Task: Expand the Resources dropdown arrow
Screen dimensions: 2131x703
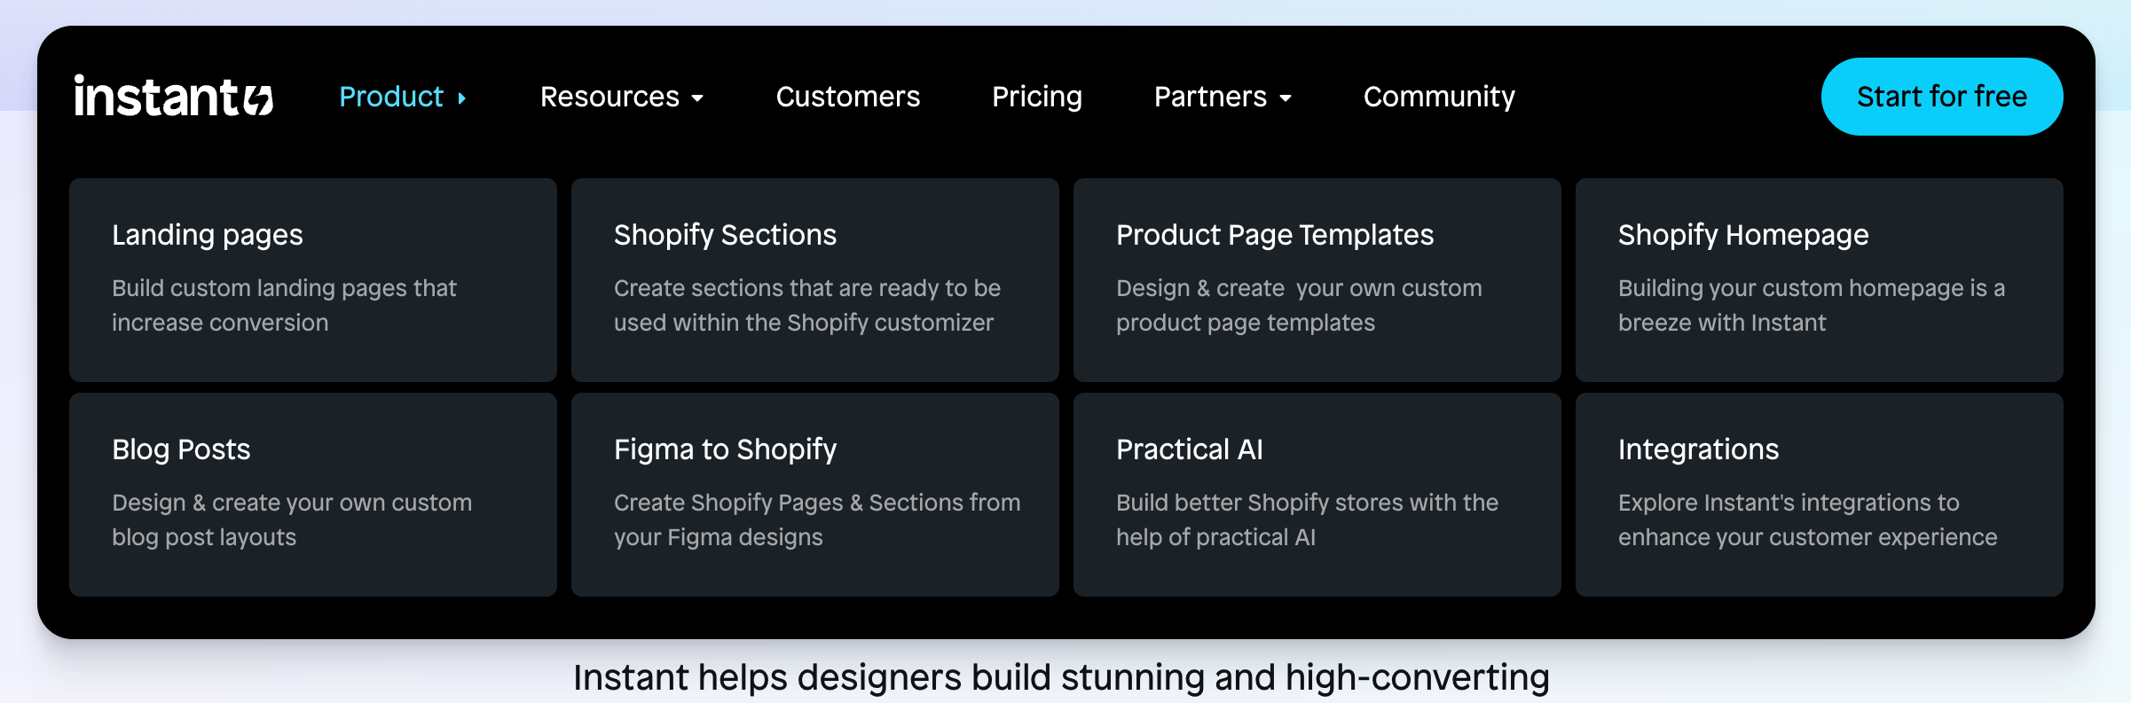Action: (x=698, y=98)
